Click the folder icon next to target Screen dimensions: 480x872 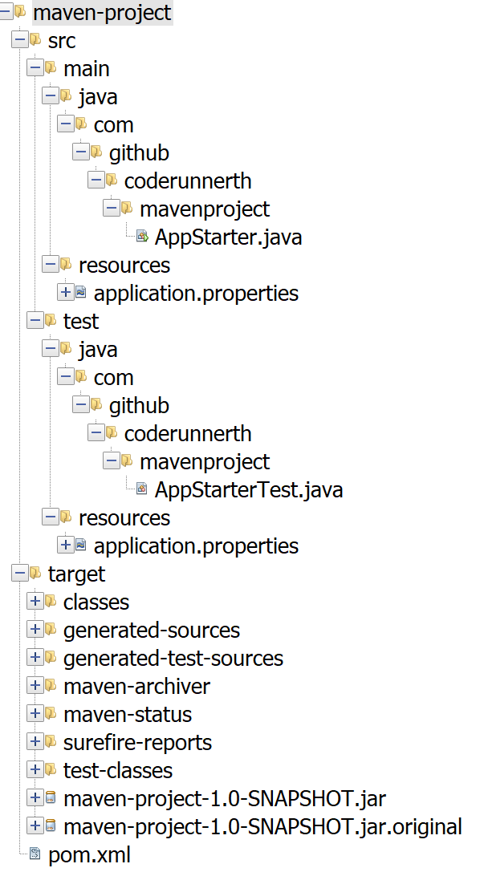pyautogui.click(x=35, y=573)
